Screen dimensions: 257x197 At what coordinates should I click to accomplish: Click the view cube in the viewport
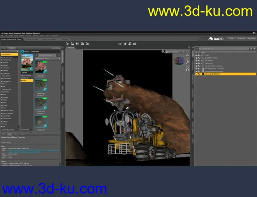click(x=180, y=61)
